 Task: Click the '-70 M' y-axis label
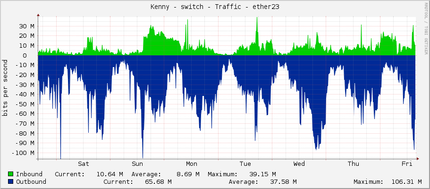[25, 124]
